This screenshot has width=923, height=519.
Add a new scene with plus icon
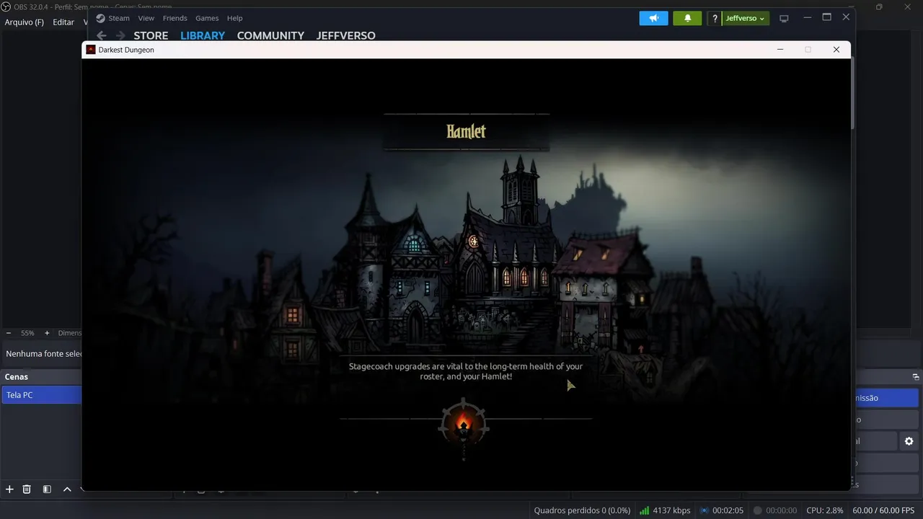coord(9,489)
